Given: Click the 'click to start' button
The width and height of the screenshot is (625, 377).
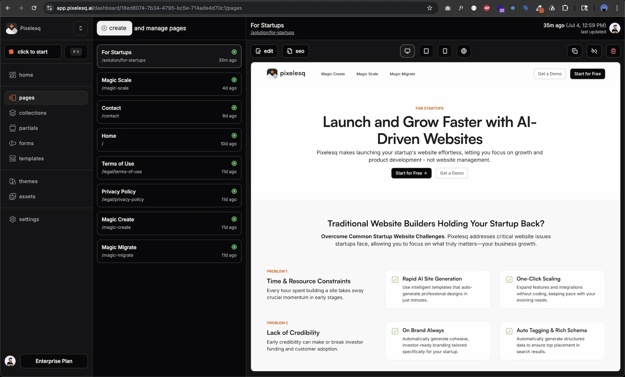Looking at the screenshot, I should 33,52.
